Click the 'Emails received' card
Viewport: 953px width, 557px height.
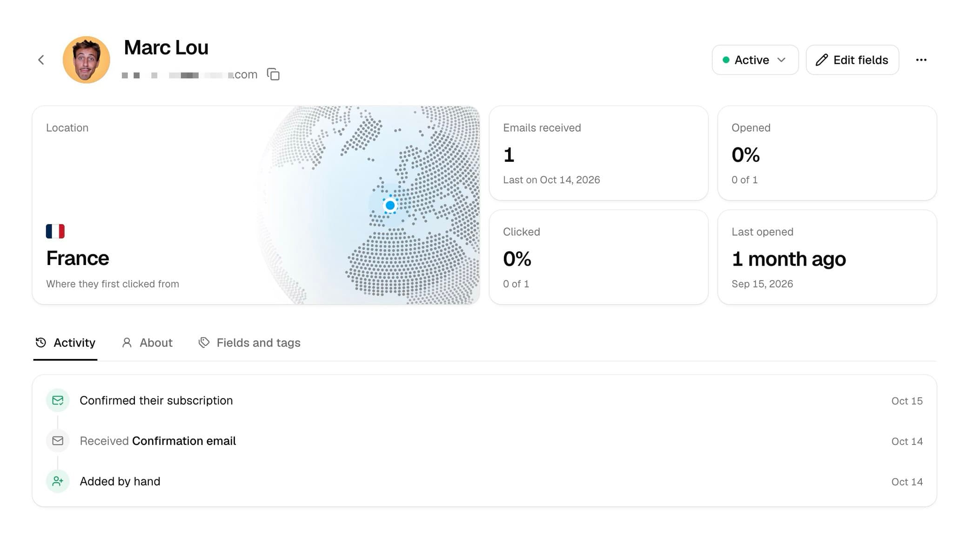tap(598, 153)
